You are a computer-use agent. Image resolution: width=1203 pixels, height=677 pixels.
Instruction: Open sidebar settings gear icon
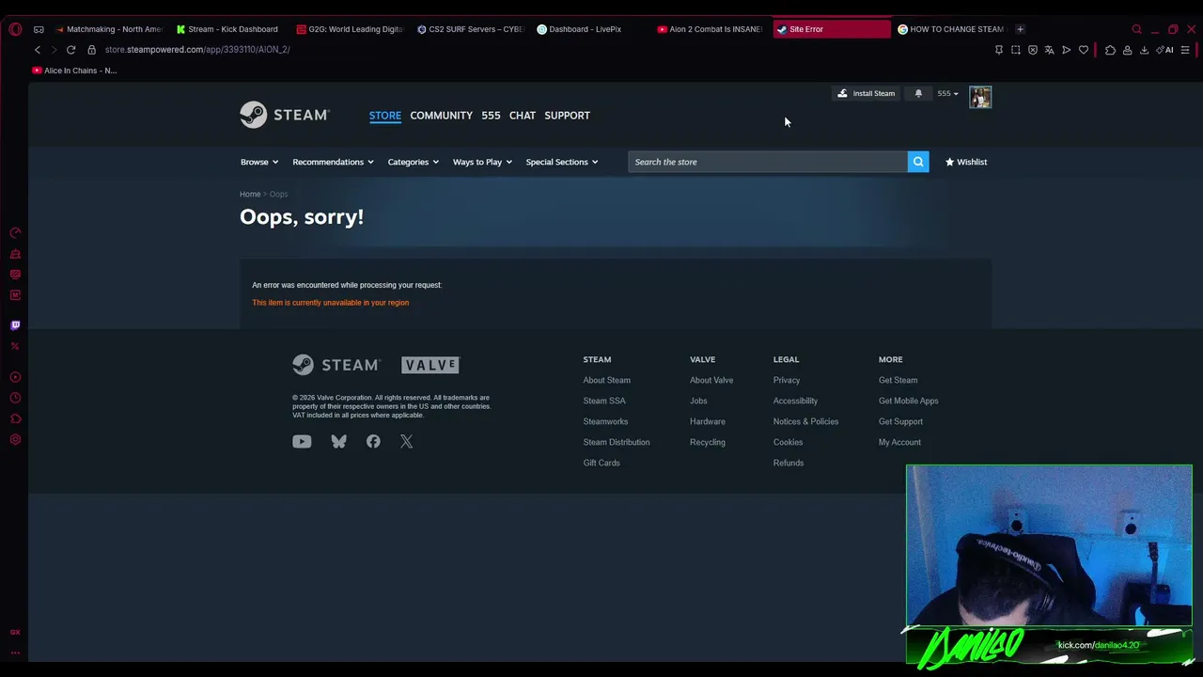[x=15, y=439]
